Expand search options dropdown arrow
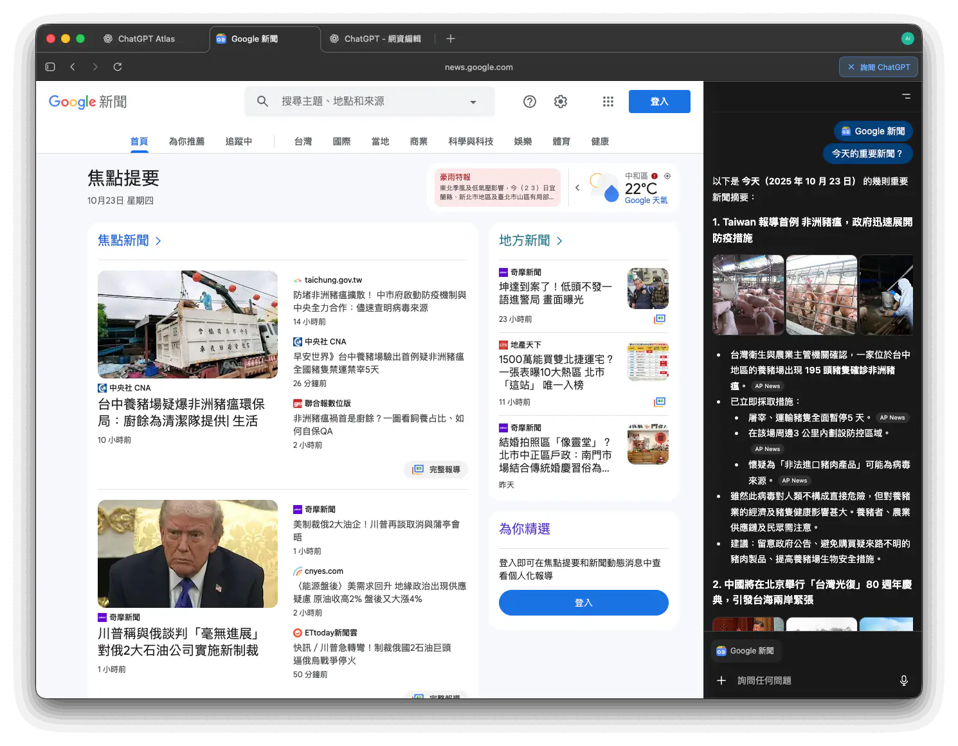 pos(473,102)
